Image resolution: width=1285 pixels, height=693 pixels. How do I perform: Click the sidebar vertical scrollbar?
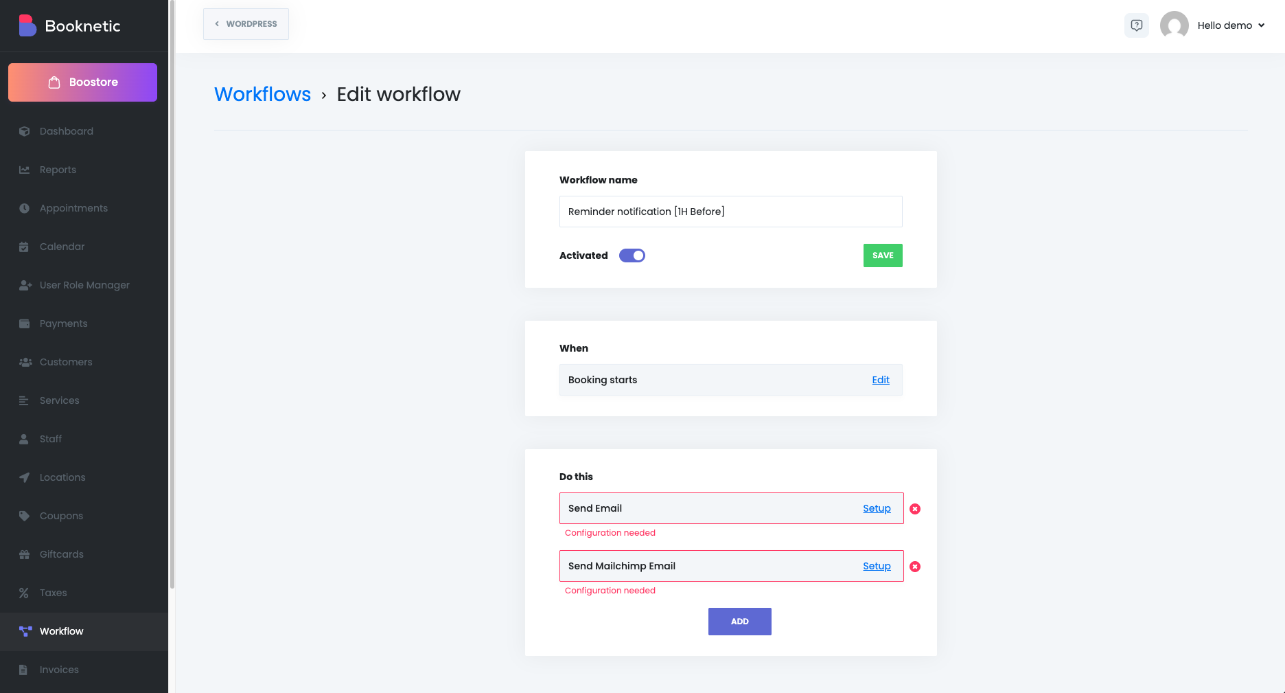click(x=172, y=295)
